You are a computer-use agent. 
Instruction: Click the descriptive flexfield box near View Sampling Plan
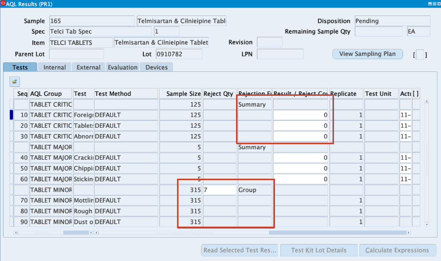419,54
